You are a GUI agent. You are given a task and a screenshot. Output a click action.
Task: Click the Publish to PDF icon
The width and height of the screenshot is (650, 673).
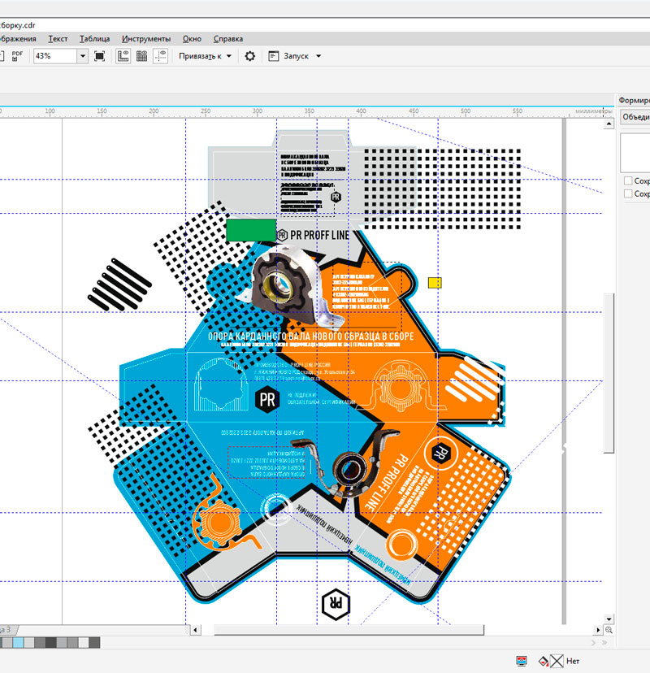[x=17, y=56]
